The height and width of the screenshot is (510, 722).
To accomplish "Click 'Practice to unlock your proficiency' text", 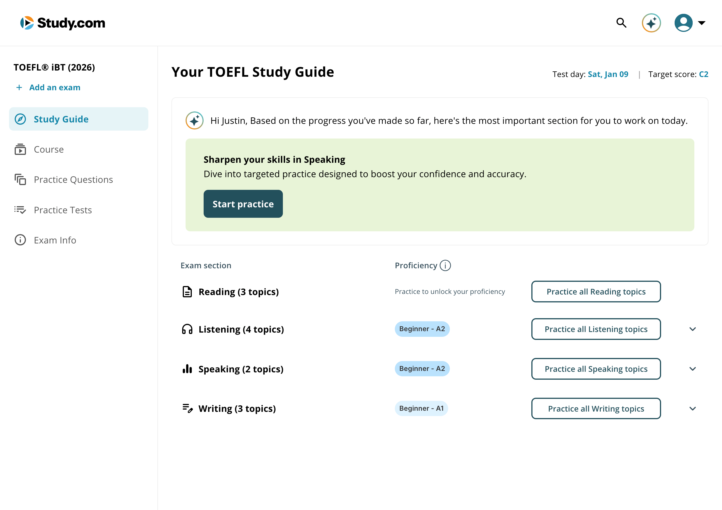I will (x=450, y=292).
